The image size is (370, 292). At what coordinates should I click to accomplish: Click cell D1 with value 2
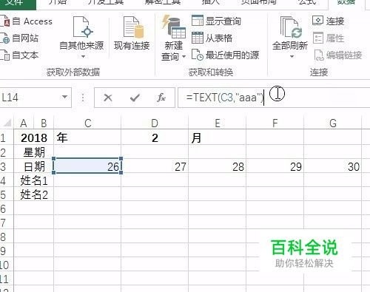(x=155, y=137)
